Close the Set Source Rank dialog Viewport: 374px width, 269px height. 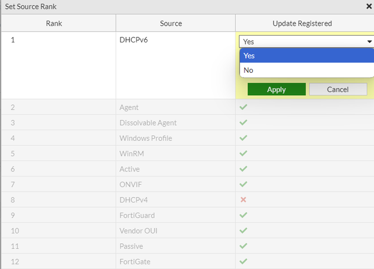(x=369, y=6)
